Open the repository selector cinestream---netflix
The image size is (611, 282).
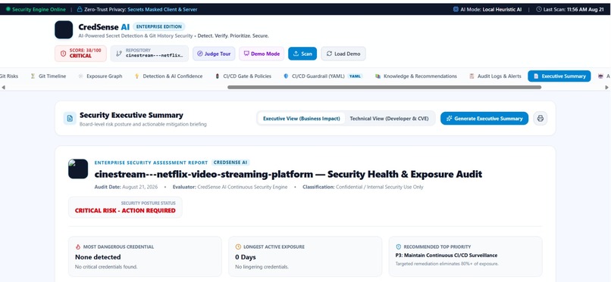[149, 54]
